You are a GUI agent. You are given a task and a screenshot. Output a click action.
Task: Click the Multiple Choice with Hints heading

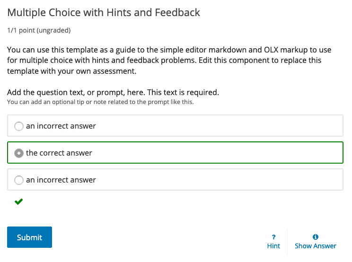(x=104, y=13)
